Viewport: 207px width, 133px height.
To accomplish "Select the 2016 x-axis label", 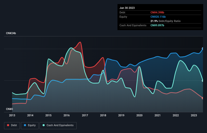I will 67,115.
